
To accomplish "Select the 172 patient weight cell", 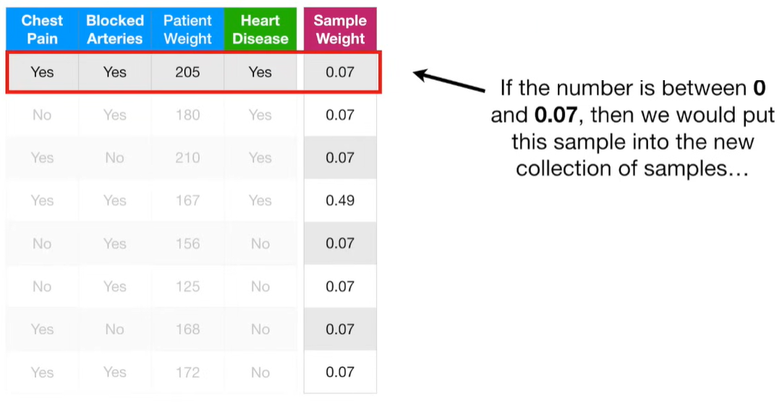I will tap(187, 372).
